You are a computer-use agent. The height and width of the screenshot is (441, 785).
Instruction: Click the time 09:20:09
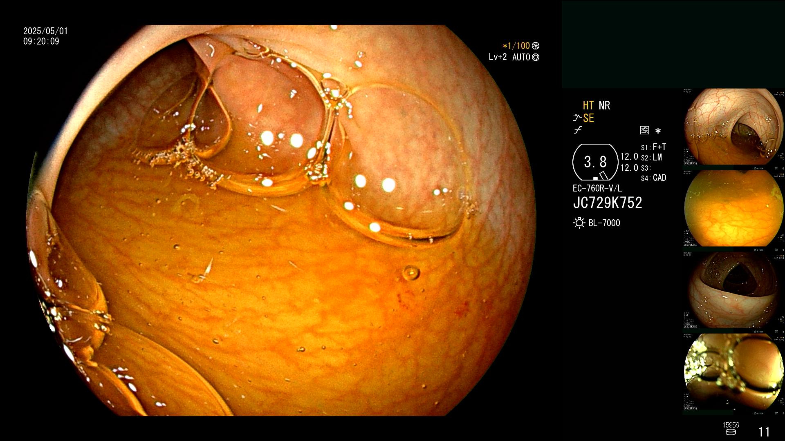coord(41,41)
